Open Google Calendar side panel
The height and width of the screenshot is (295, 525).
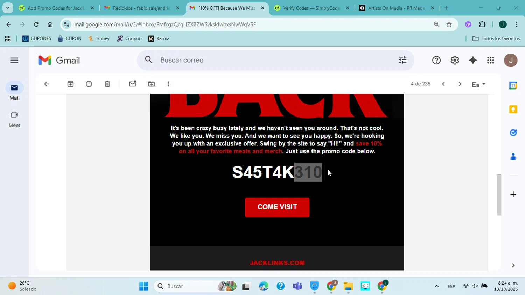click(x=513, y=85)
